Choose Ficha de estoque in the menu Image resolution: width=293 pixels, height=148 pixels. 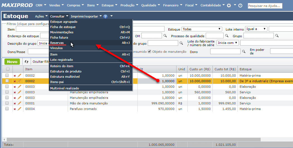(x=63, y=27)
